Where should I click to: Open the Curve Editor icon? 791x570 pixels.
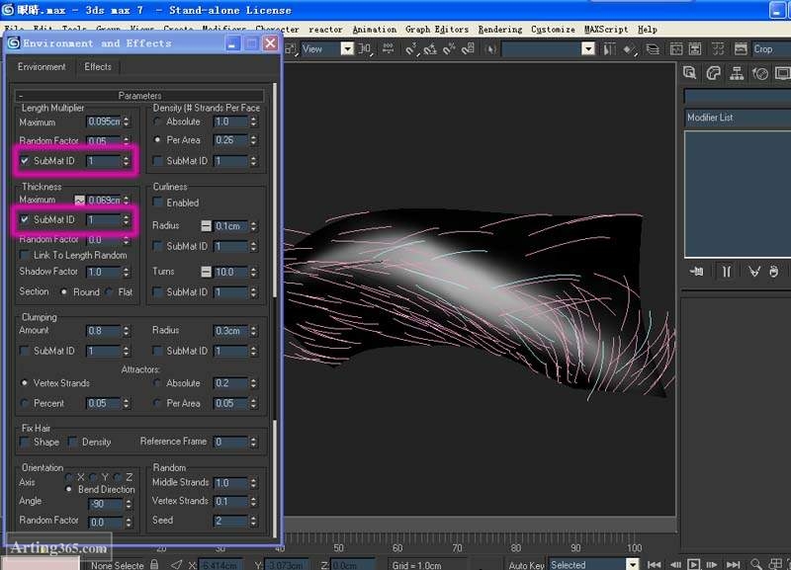coord(676,48)
